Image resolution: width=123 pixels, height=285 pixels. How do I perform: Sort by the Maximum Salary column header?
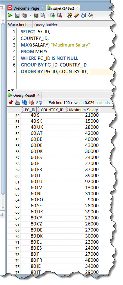pos(82,110)
